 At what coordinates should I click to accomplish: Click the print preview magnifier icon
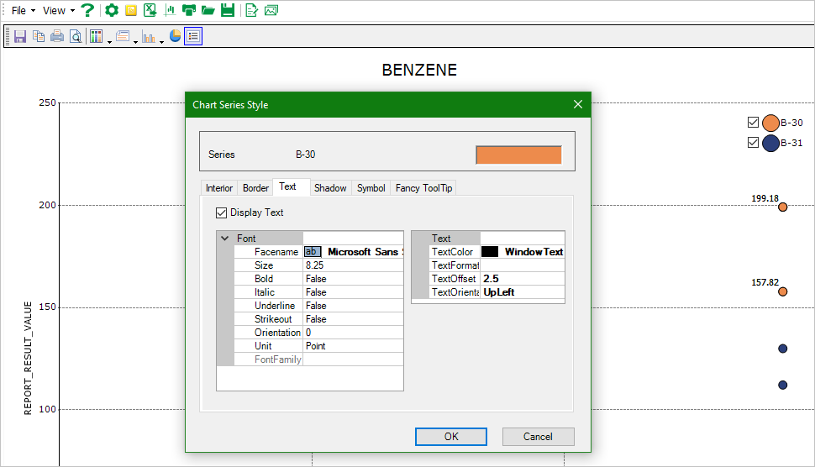(x=76, y=36)
